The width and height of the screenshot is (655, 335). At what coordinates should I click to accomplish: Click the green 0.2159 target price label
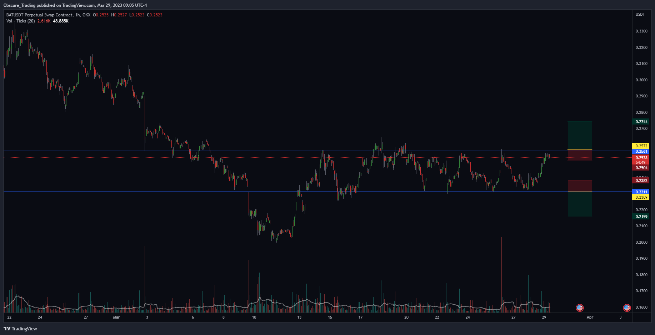(x=641, y=217)
